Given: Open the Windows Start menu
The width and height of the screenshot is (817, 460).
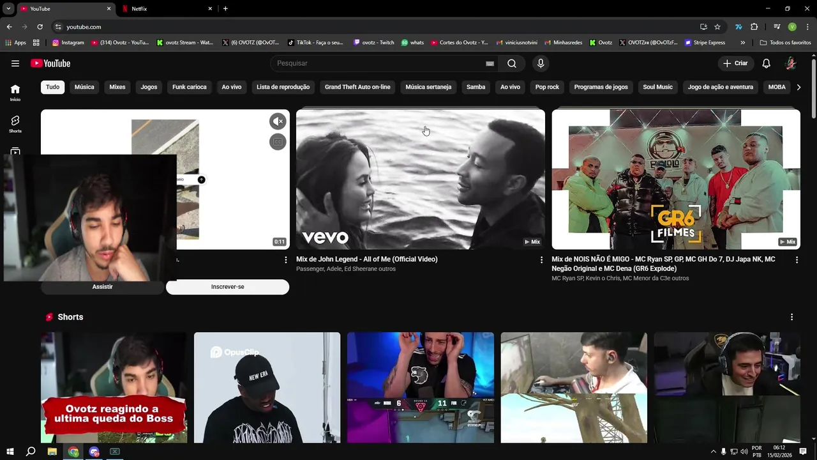Looking at the screenshot, I should pos(10,452).
